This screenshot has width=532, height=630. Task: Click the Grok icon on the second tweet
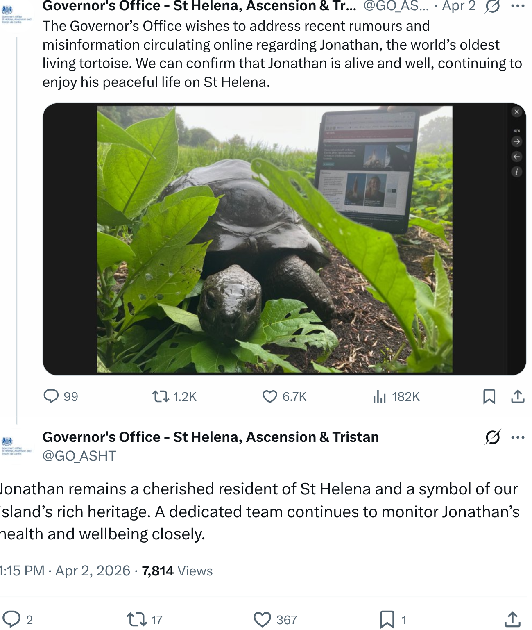pyautogui.click(x=492, y=437)
